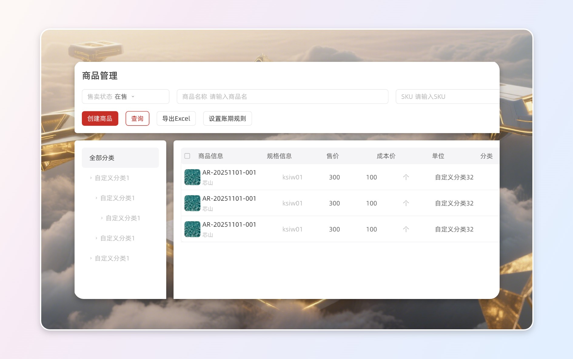Click the 成本价 column header

(x=386, y=156)
